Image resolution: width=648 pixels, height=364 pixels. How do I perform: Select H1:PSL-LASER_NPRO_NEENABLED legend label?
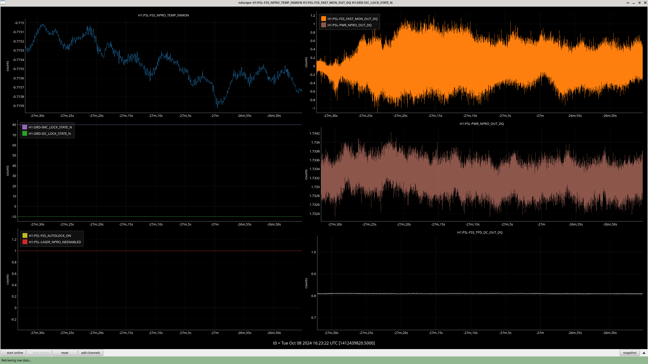click(55, 242)
